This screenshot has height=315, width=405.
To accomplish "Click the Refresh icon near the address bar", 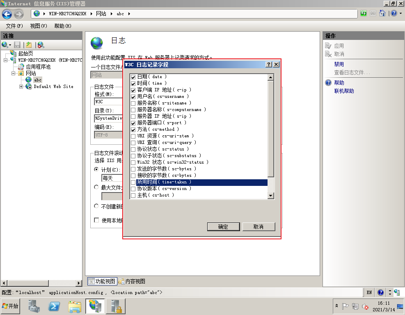I will pos(364,14).
